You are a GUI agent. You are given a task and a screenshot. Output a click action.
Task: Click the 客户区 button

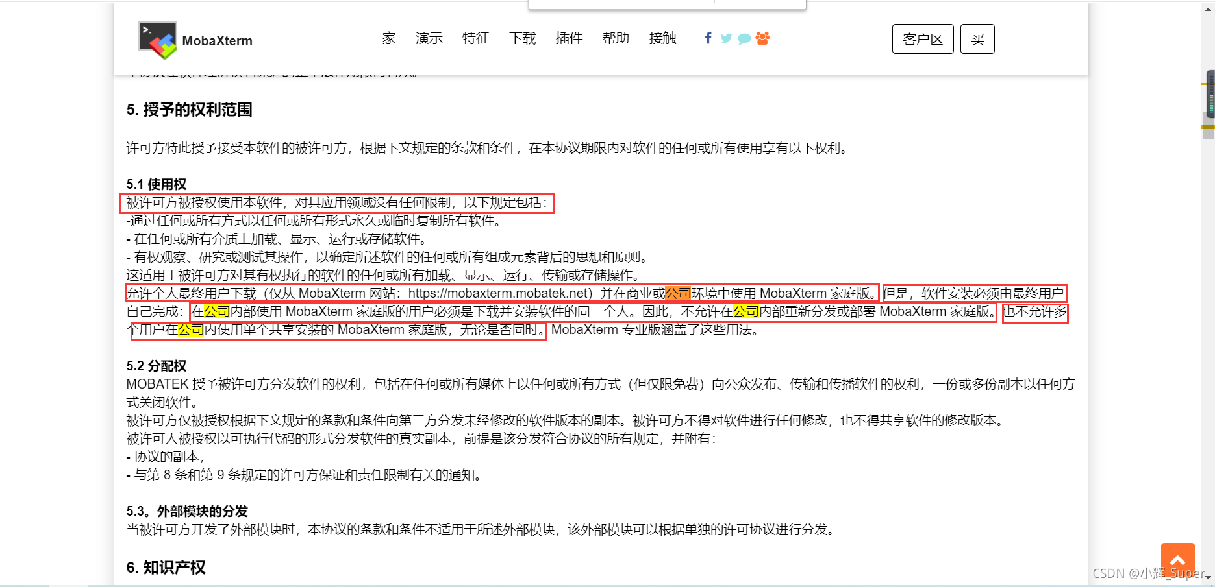point(923,39)
